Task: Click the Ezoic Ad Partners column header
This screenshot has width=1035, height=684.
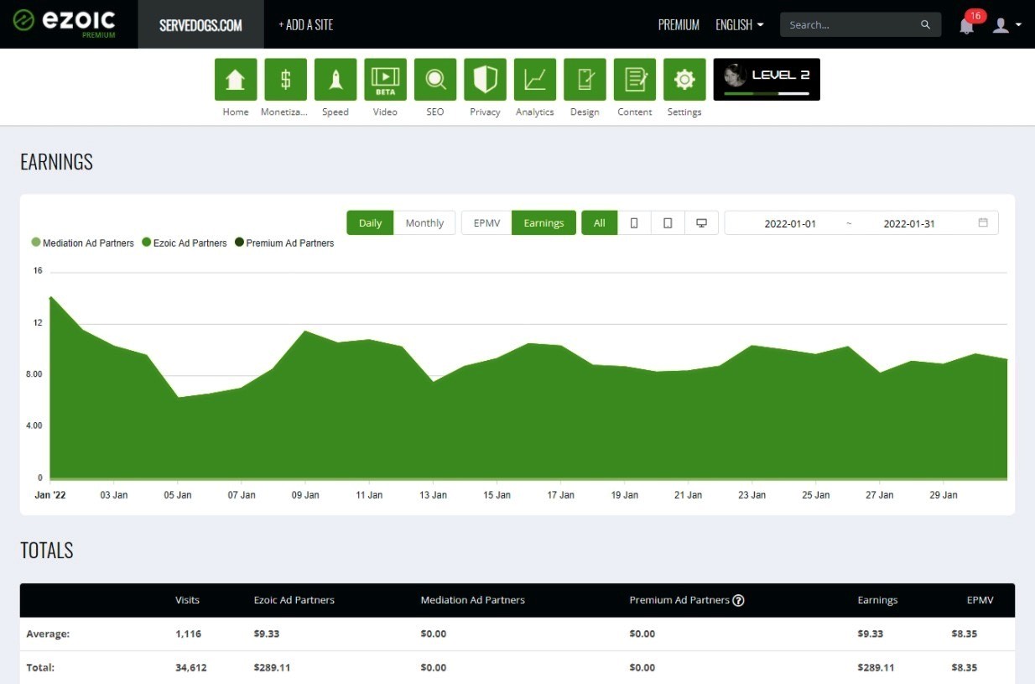Action: (x=294, y=600)
